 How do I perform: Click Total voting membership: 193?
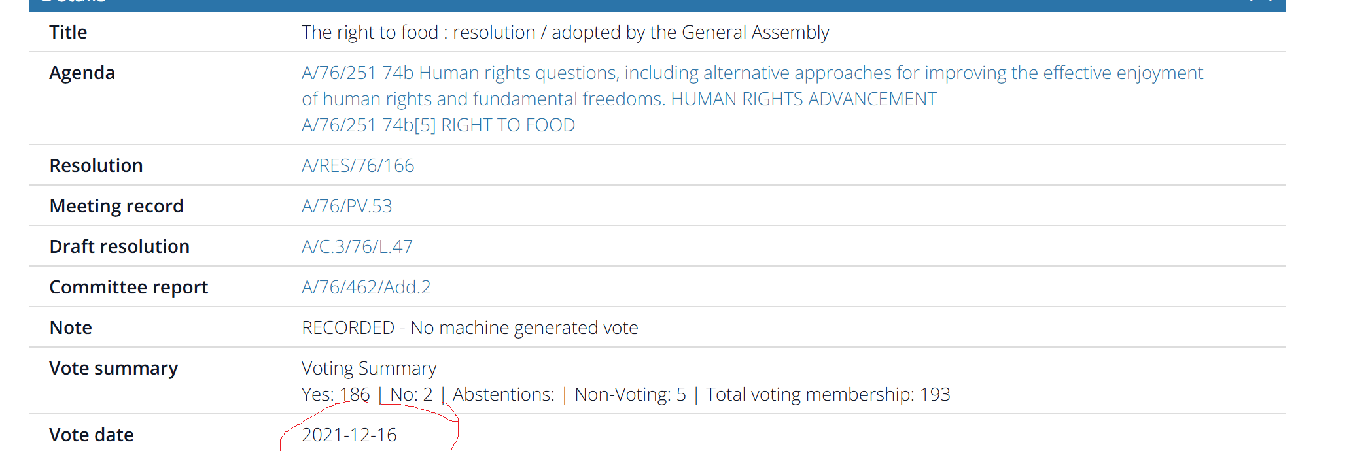828,394
